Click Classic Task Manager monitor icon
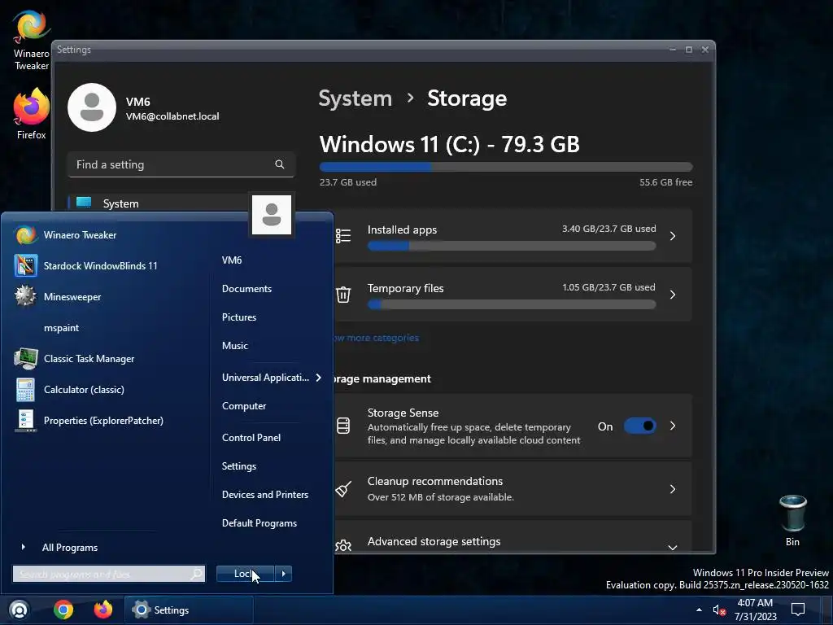Viewport: 833px width, 625px height. [25, 359]
